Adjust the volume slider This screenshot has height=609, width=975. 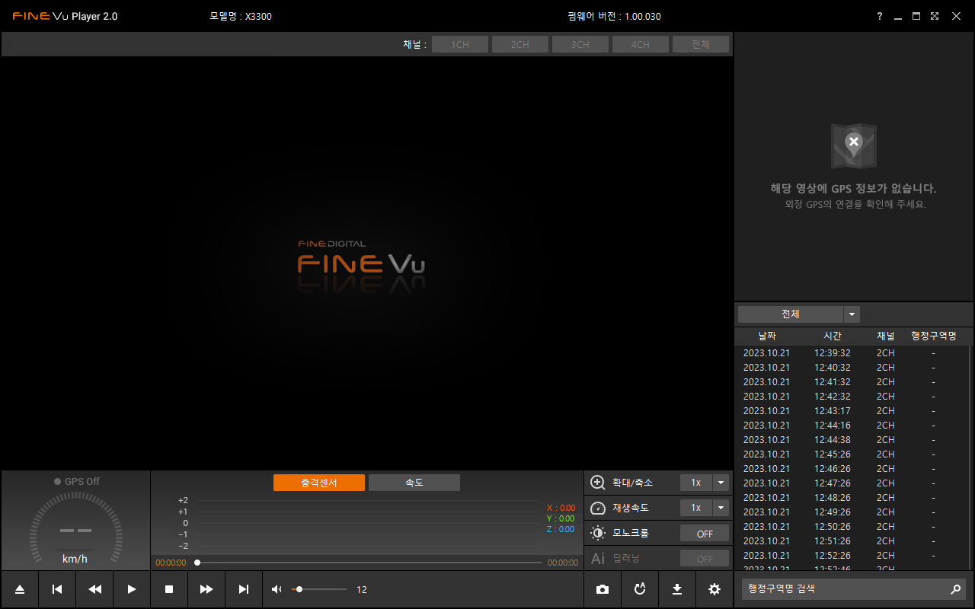tap(319, 589)
